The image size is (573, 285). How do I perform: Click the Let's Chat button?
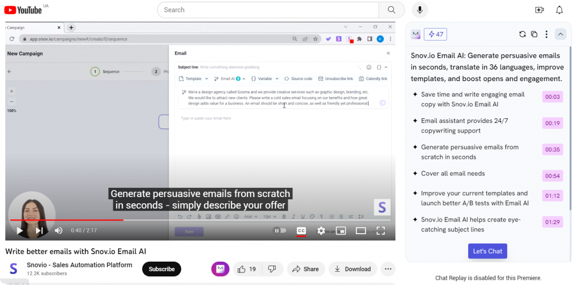(488, 251)
